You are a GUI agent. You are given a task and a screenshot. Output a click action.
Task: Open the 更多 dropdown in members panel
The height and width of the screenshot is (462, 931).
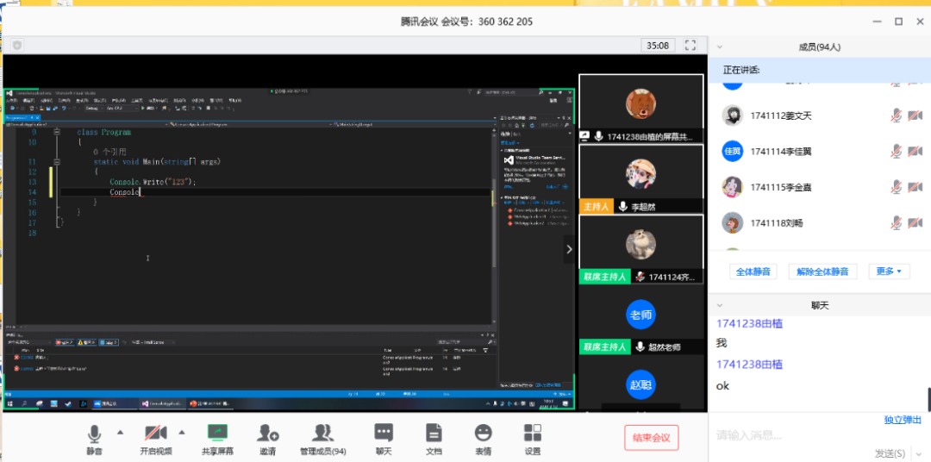coord(889,272)
